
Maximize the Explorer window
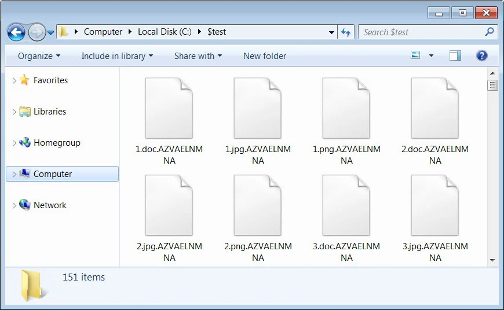[462, 13]
